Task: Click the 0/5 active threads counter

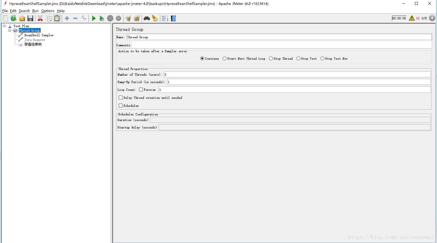Action: coord(424,18)
